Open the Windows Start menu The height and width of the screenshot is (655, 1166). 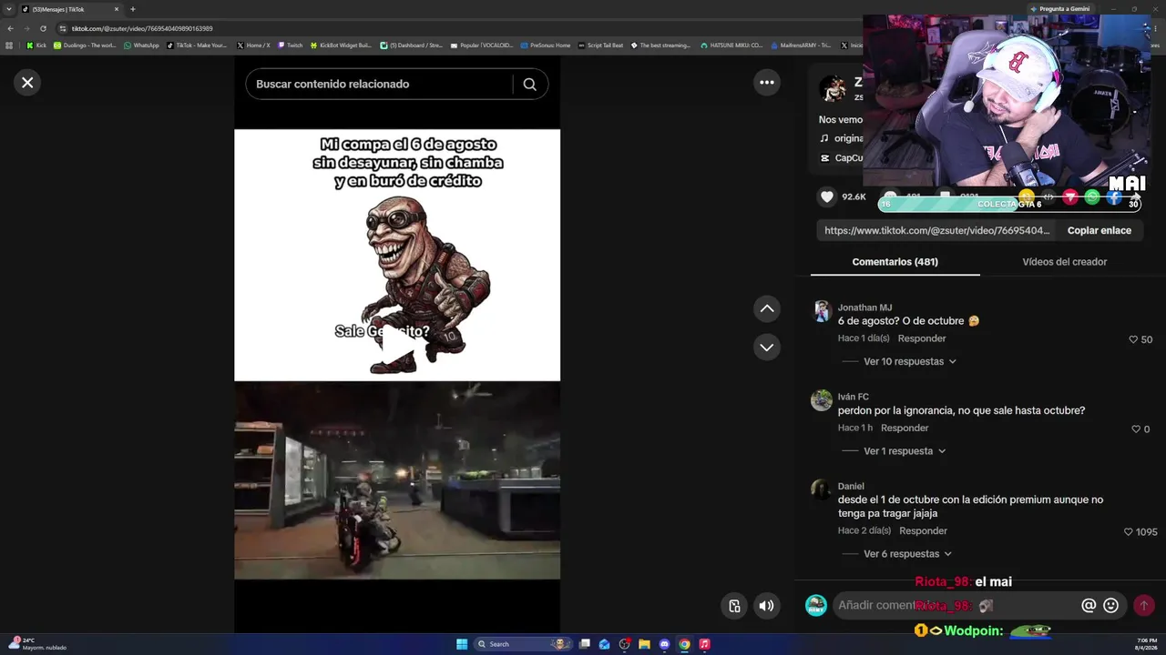[462, 644]
